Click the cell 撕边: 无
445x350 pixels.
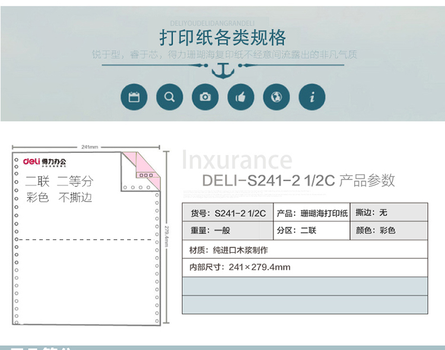click(x=389, y=213)
